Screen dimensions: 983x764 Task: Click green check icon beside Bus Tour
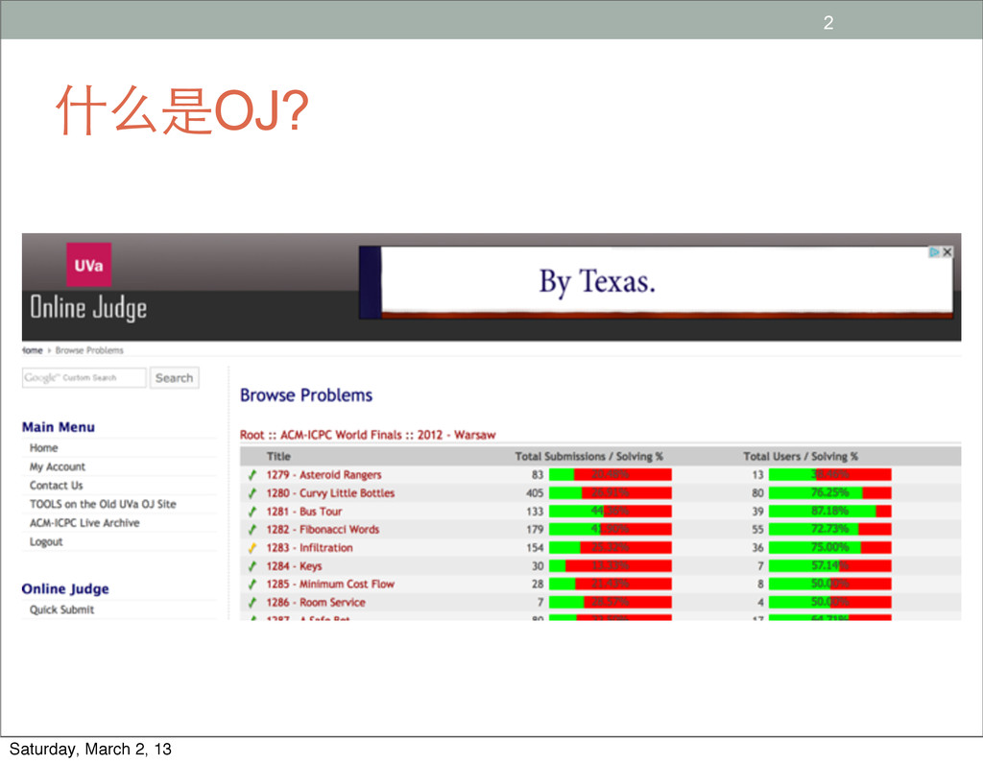tap(252, 512)
